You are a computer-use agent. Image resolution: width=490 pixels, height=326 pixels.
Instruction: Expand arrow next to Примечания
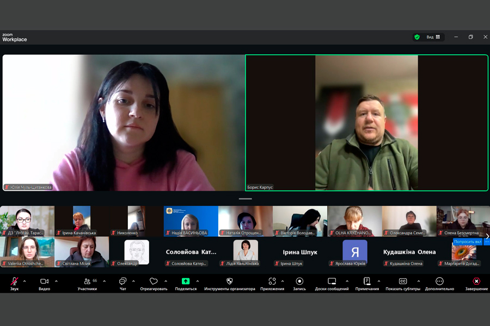click(379, 281)
